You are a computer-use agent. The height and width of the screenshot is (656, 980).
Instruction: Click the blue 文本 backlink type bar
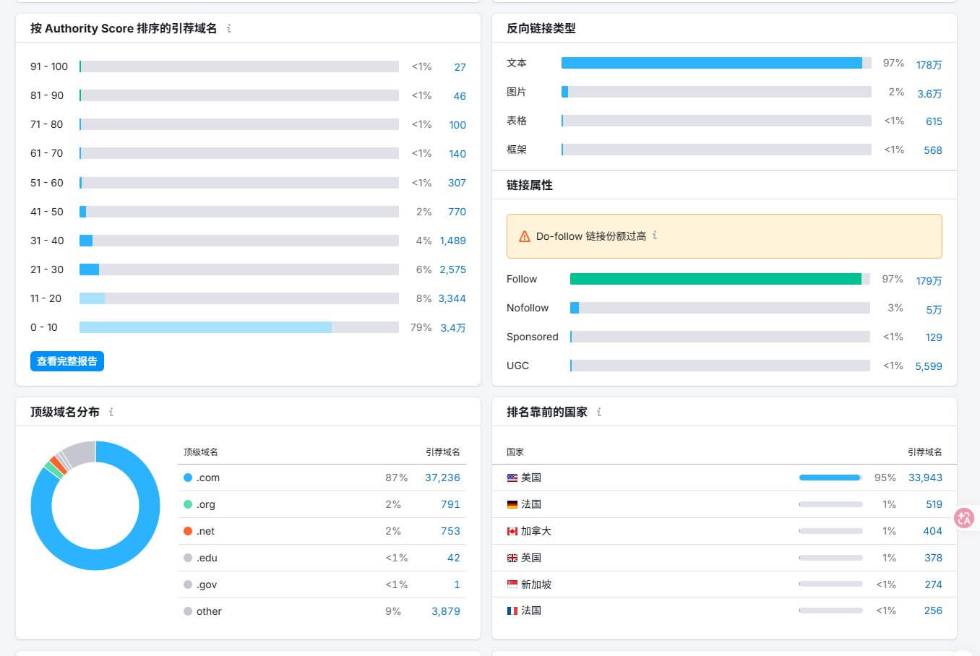(712, 63)
